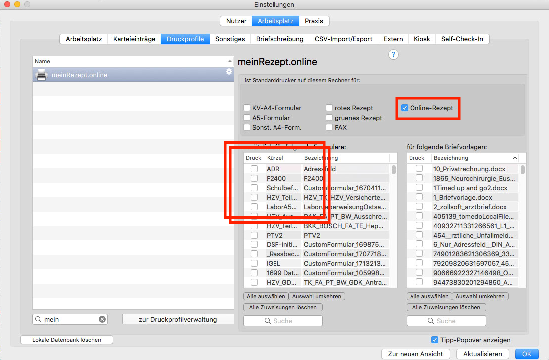Toggle sort chevron on Briefvorlagen Bezeichnung column

pos(515,158)
